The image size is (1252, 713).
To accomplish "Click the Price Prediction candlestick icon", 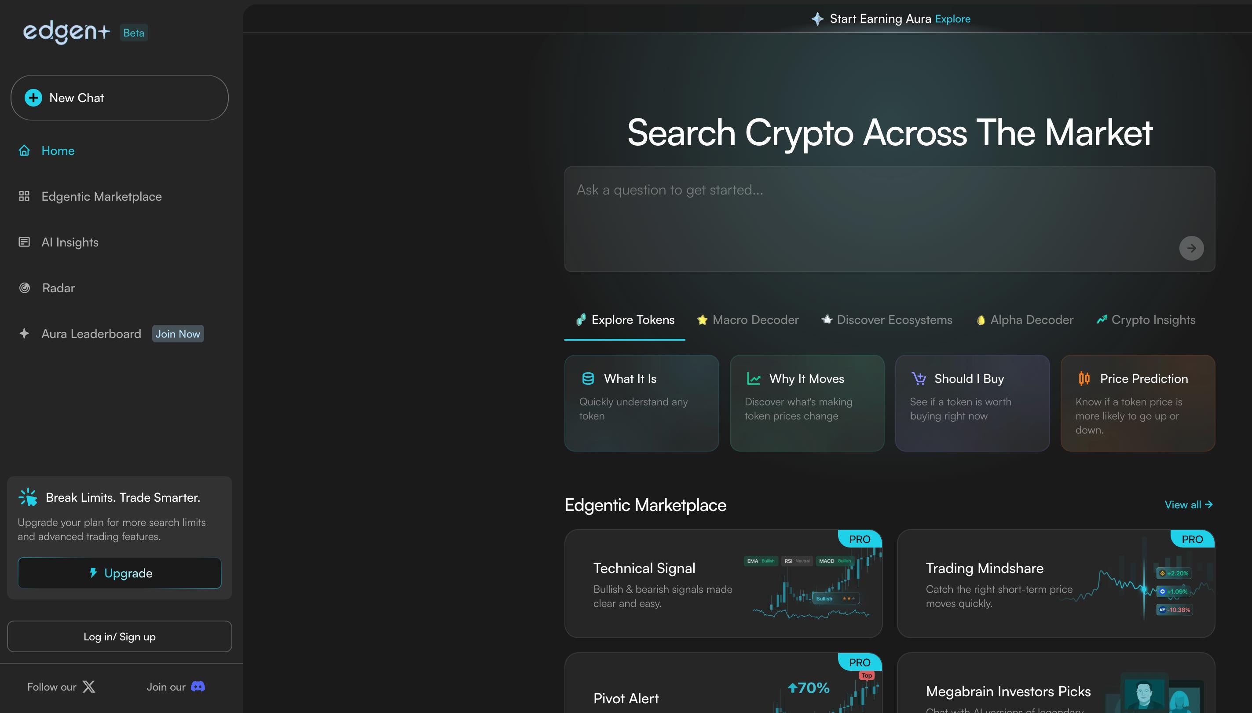I will point(1084,379).
